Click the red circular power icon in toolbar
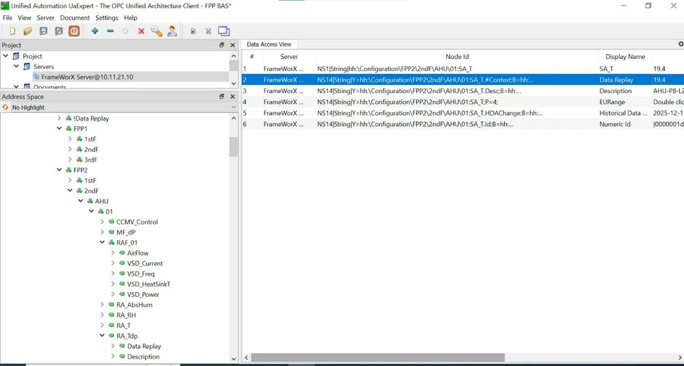The height and width of the screenshot is (366, 684). point(74,31)
